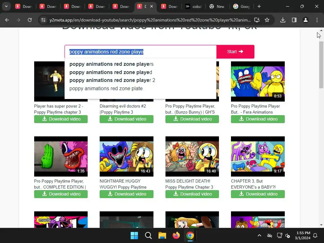324x243 pixels.
Task: Click the 'NIGHTMARE HUGGY WUGGY! Poppy Playtime' title
Action: click(123, 184)
